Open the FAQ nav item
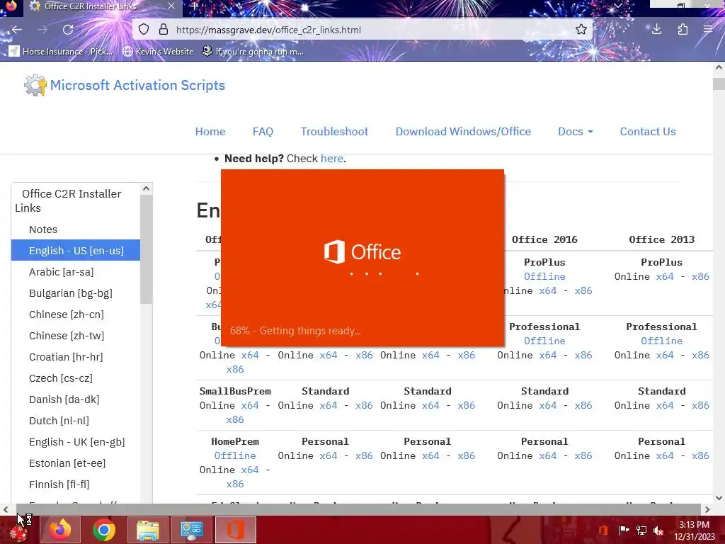Viewport: 725px width, 544px height. pyautogui.click(x=263, y=131)
